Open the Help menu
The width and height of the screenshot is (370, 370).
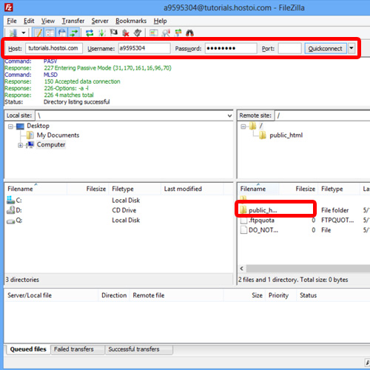[160, 21]
